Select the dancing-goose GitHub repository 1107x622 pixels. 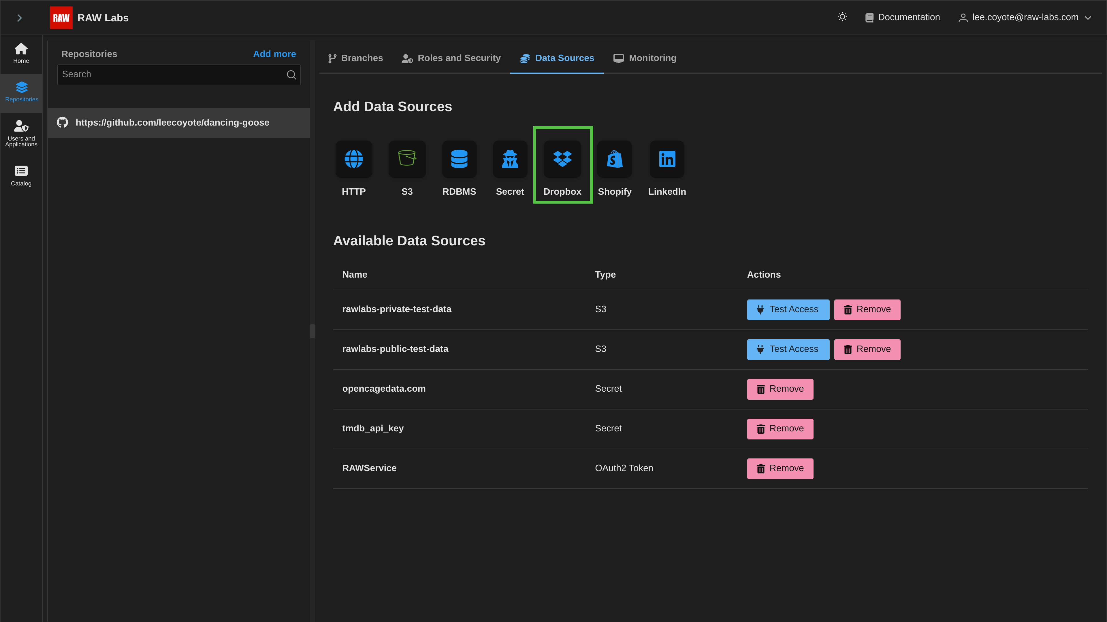179,123
